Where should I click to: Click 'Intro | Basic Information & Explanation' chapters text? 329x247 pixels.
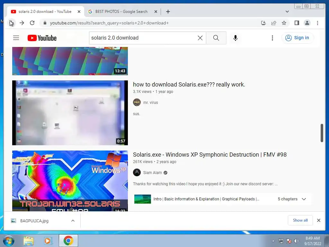click(x=207, y=199)
